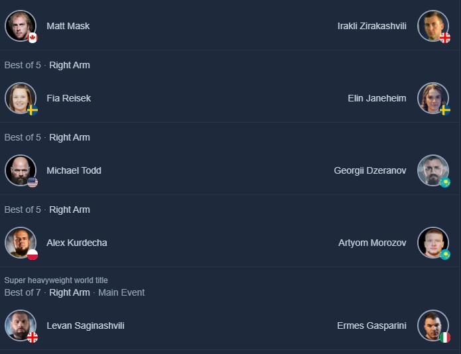Screen dimensions: 461x354
Task: Click the Super heavyweight world title label
Action: click(x=56, y=280)
